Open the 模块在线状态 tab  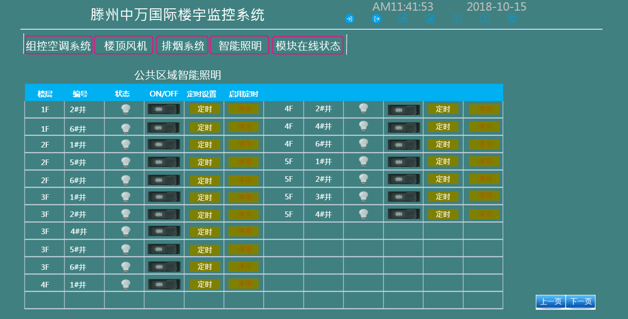[308, 45]
